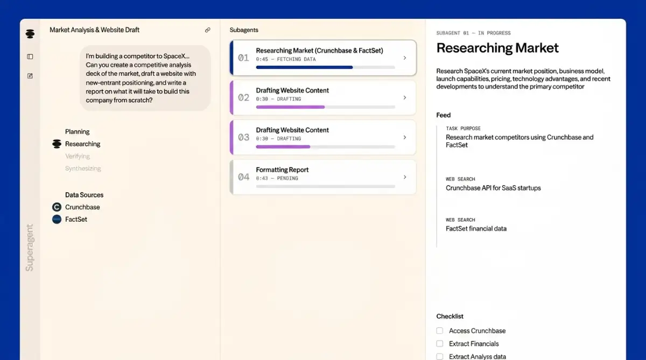Expand subagent 04 Formatting Report chevron

tap(405, 177)
